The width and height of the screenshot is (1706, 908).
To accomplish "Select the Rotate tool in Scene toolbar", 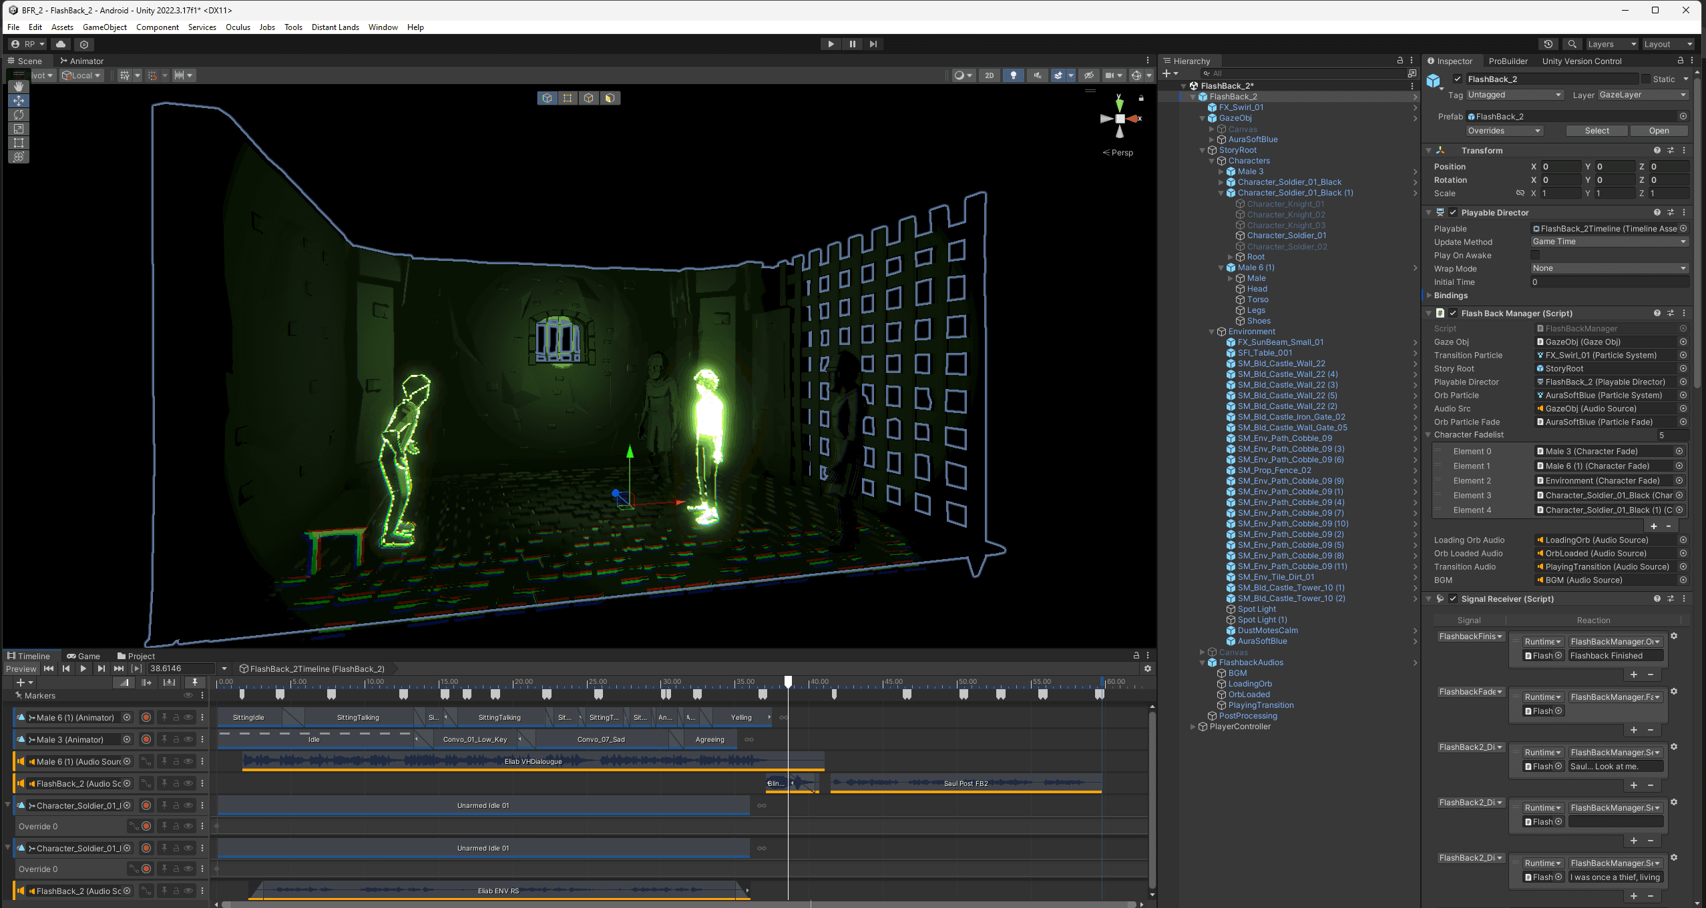I will tap(19, 115).
